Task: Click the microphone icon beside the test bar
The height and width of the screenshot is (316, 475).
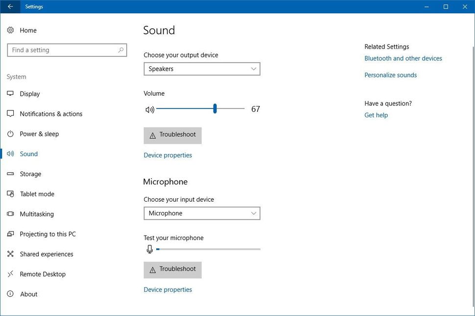Action: pyautogui.click(x=149, y=249)
